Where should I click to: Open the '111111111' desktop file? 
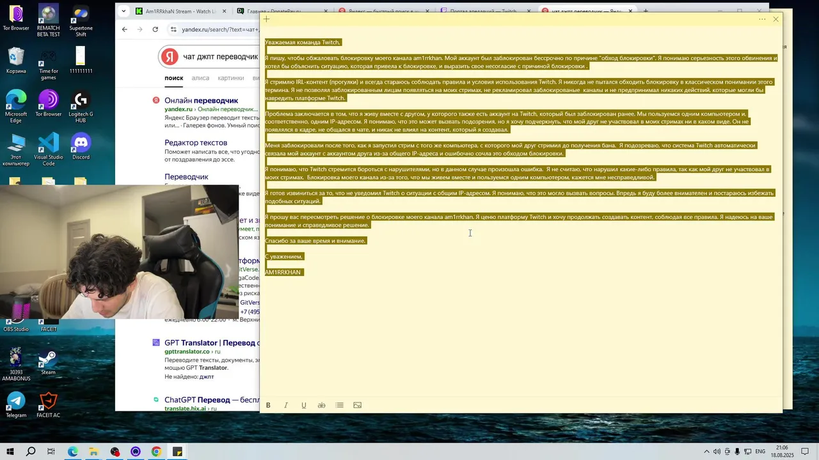(81, 60)
